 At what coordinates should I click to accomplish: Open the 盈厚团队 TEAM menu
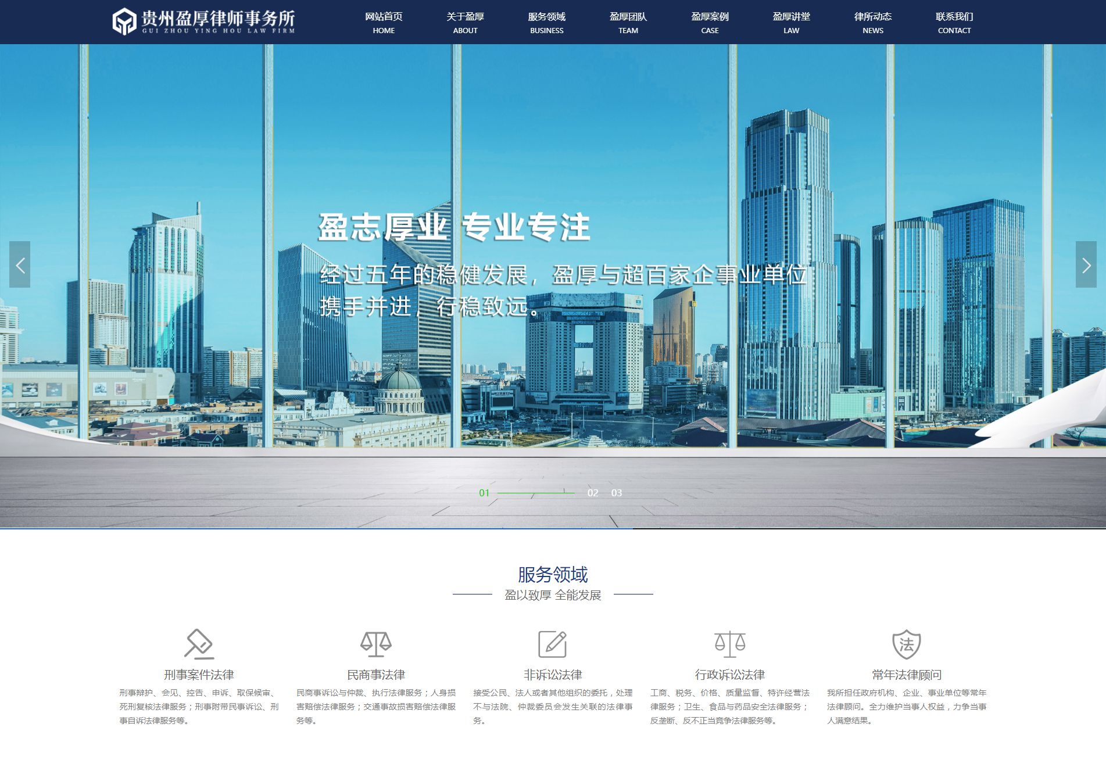pos(628,23)
